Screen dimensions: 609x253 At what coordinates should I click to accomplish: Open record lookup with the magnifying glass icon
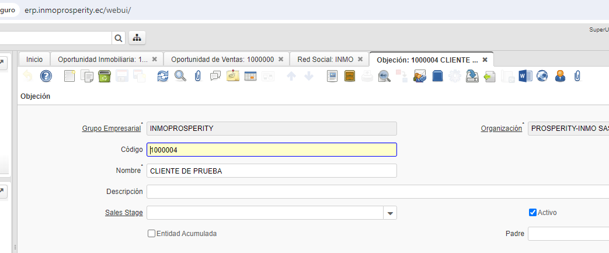[180, 76]
